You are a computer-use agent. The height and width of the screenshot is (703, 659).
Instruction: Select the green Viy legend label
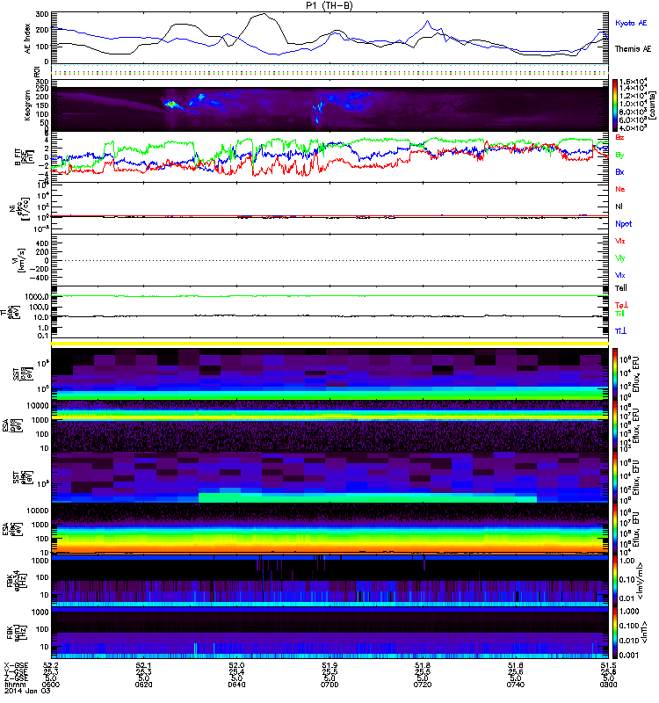click(x=620, y=258)
